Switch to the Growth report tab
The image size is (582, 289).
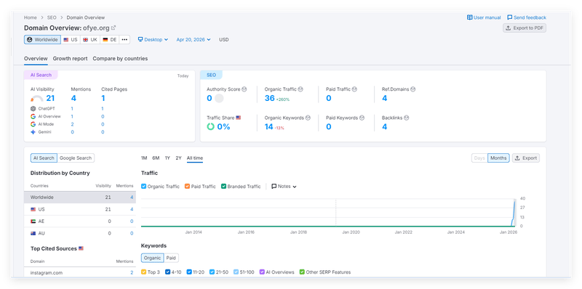(70, 59)
